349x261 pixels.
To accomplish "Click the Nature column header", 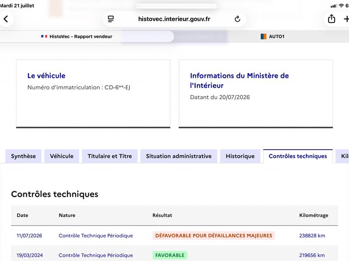I will pos(67,215).
